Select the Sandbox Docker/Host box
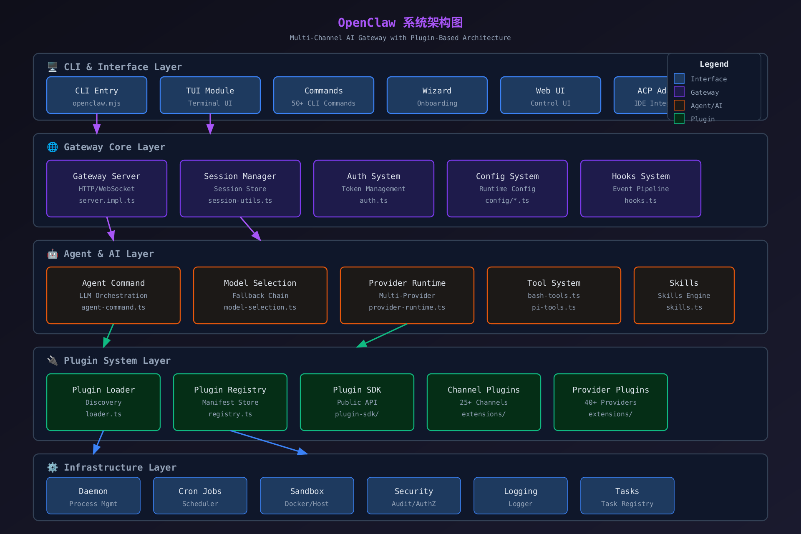Image resolution: width=801 pixels, height=534 pixels. (x=307, y=496)
